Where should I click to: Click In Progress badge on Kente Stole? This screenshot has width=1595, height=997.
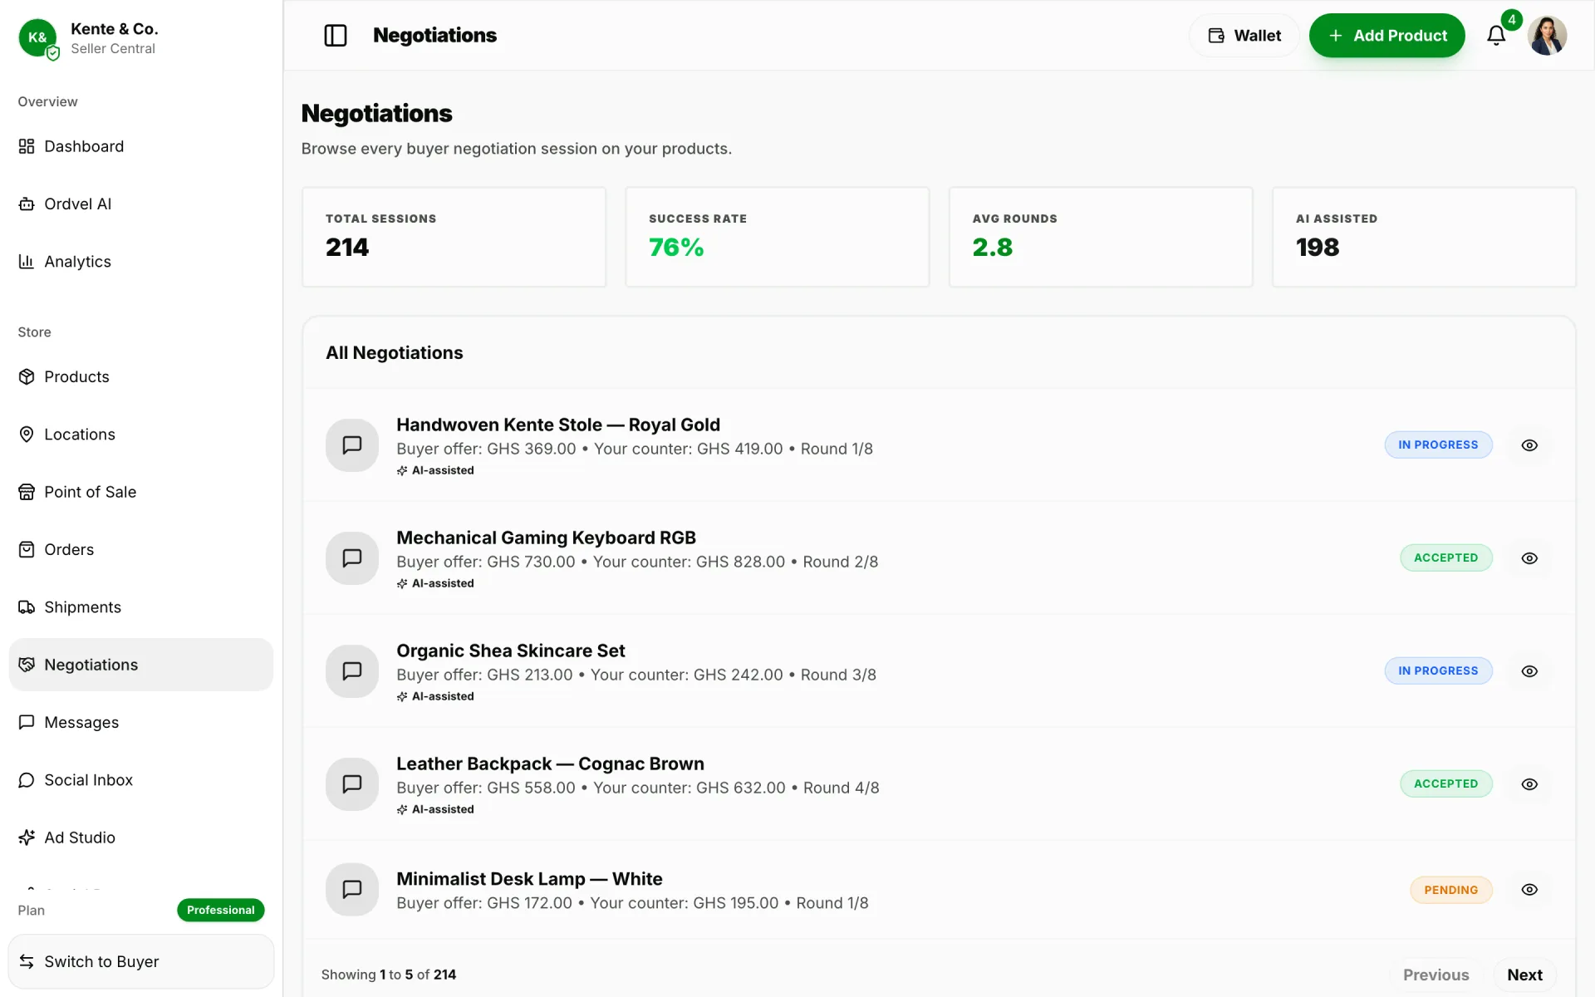pyautogui.click(x=1438, y=445)
